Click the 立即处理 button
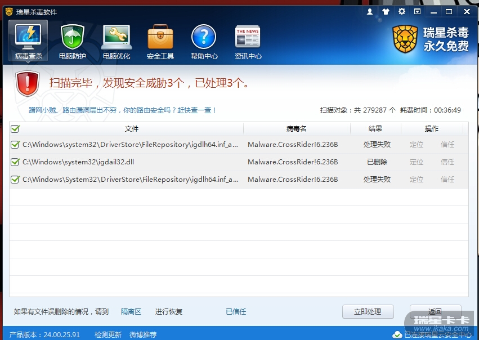 [x=368, y=312]
